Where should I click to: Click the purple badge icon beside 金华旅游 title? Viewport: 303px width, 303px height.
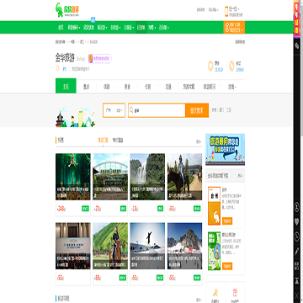tap(91, 58)
